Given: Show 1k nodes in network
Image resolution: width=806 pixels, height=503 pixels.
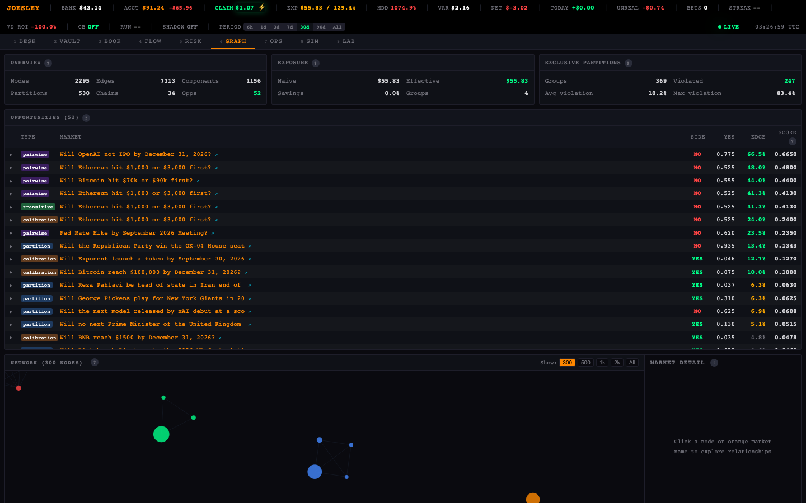Looking at the screenshot, I should point(602,363).
